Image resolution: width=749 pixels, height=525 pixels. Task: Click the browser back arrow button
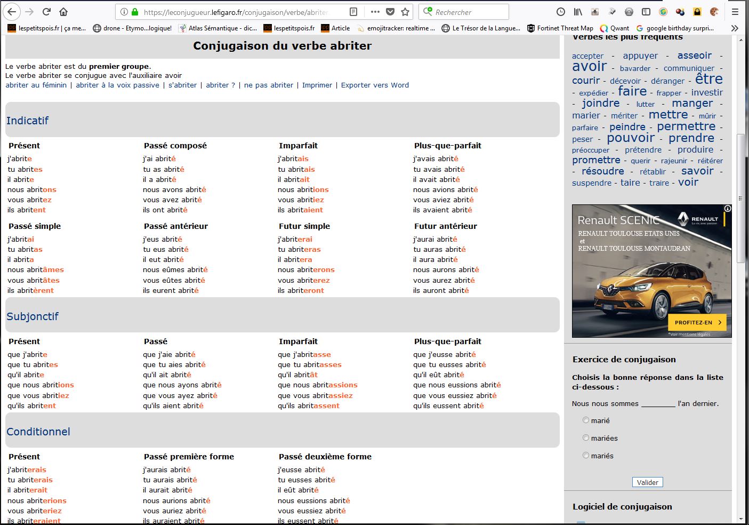12,12
